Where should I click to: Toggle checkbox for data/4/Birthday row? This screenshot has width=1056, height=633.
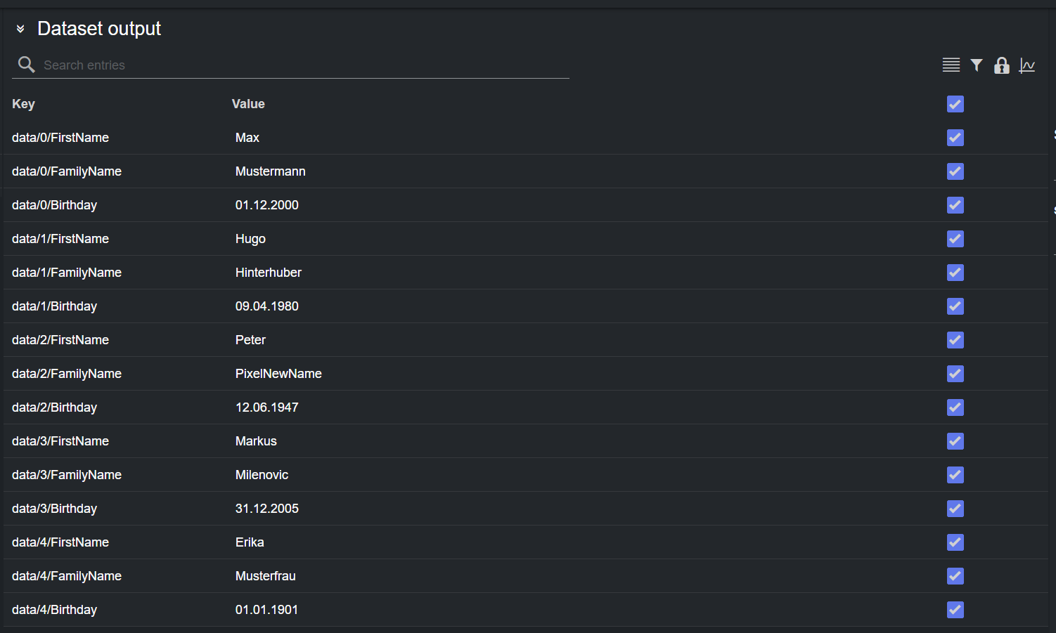pos(955,610)
